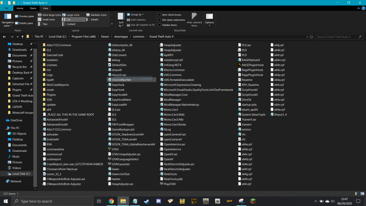366x206 pixels.
Task: Switch to the Home ribbon tab
Action: (20, 8)
